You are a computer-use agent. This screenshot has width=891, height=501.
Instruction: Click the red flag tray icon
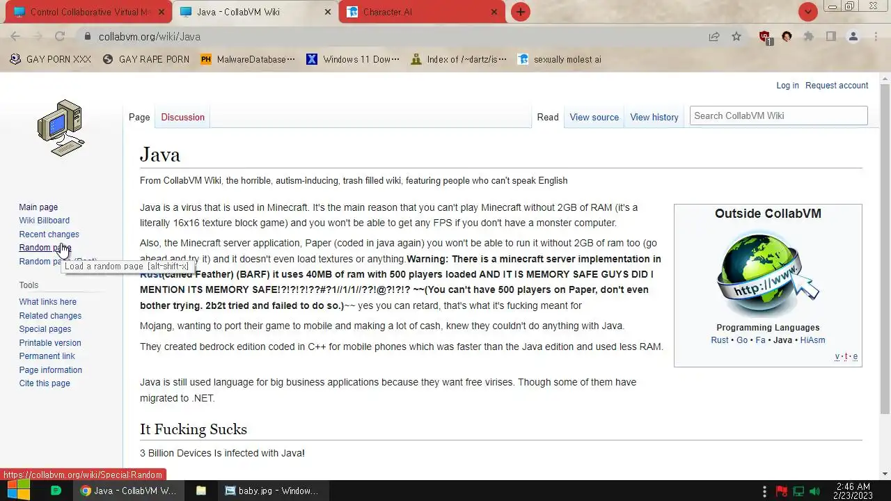point(782,491)
